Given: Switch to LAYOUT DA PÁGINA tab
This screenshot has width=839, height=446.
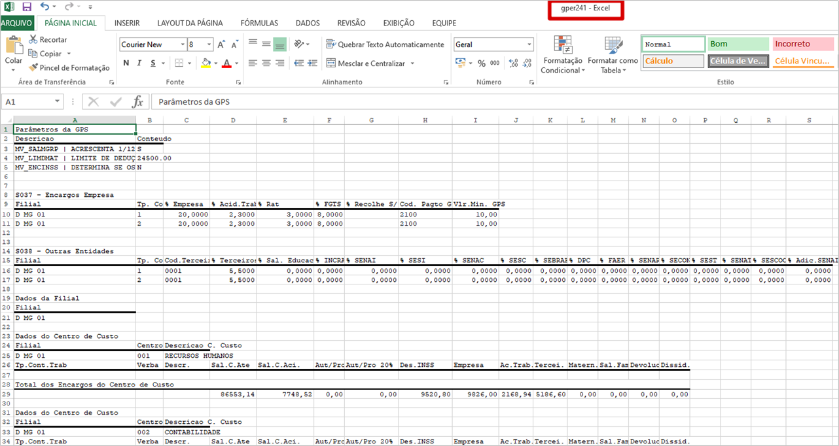Looking at the screenshot, I should coord(190,23).
